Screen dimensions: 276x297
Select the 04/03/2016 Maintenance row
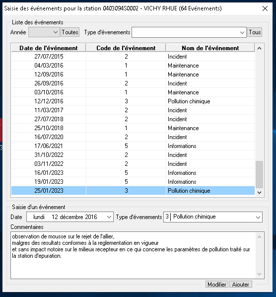click(x=133, y=66)
